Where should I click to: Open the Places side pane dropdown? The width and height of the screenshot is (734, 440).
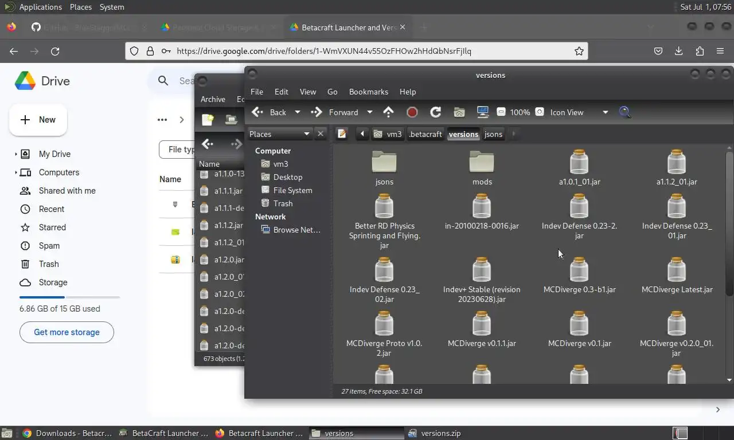click(280, 134)
